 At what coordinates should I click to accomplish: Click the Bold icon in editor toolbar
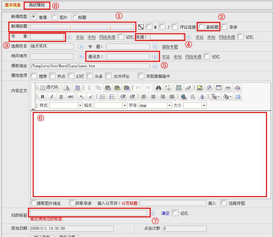[x=43, y=97]
